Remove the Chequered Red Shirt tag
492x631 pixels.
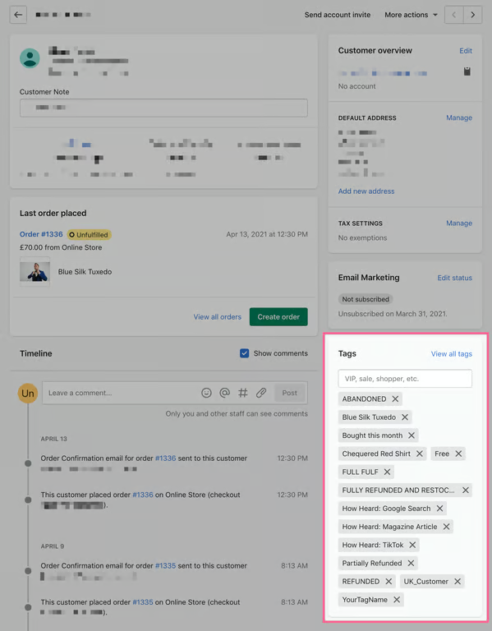pos(420,454)
